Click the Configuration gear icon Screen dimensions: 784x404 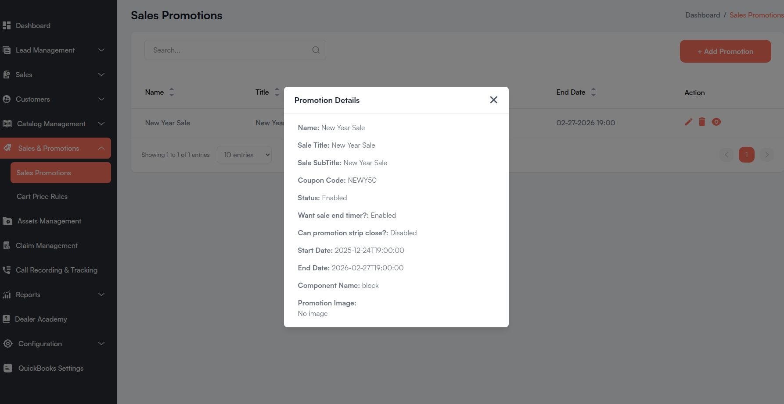point(8,344)
